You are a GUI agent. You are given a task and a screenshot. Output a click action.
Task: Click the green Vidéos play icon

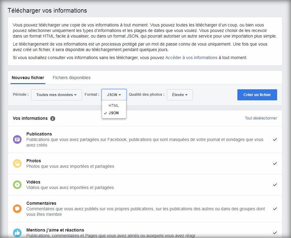pos(17,185)
